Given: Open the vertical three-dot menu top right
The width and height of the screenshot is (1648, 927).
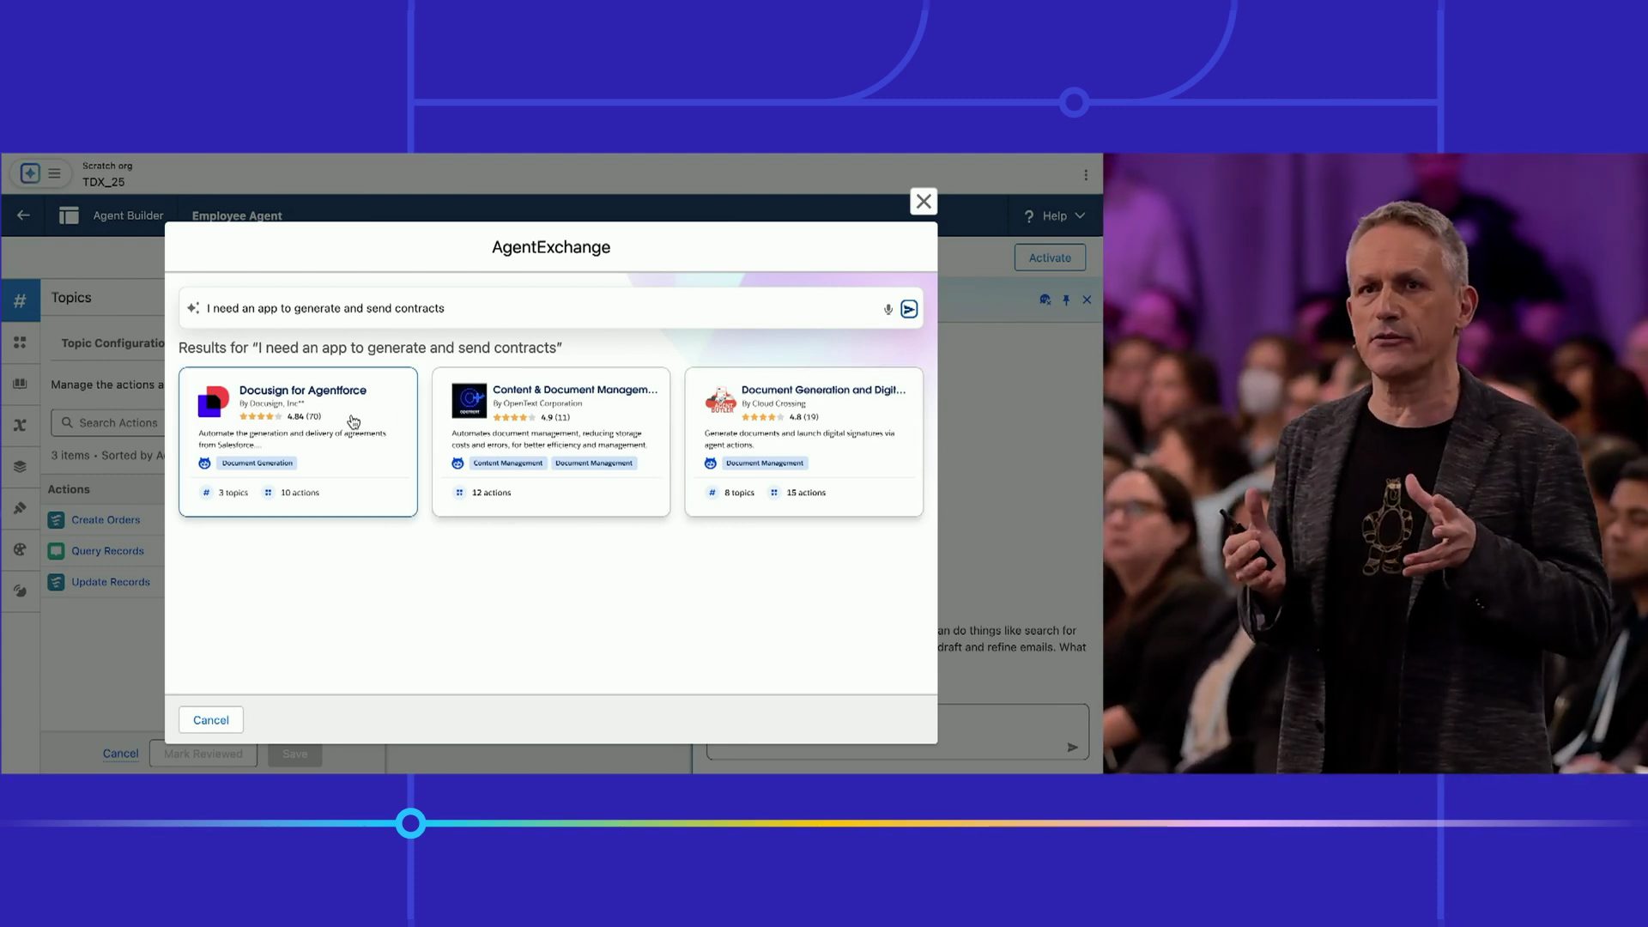Looking at the screenshot, I should tap(1086, 175).
